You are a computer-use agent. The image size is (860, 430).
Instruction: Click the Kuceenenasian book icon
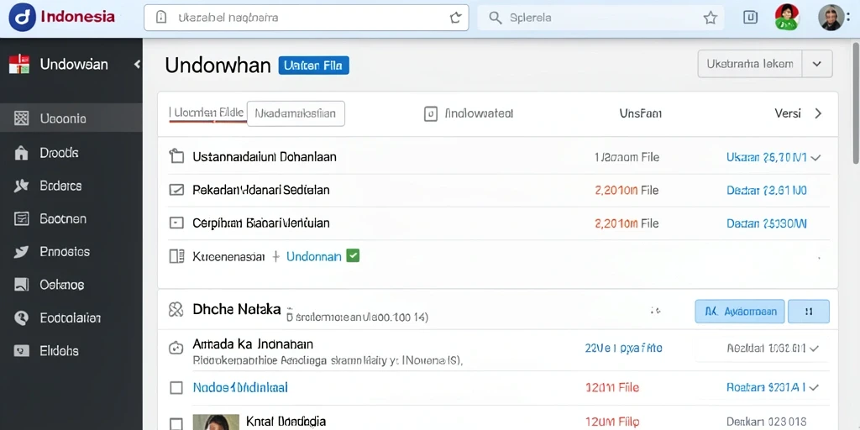point(176,256)
